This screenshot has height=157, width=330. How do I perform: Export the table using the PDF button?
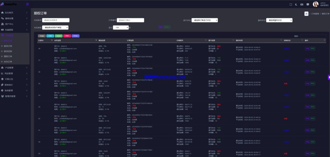[67, 36]
